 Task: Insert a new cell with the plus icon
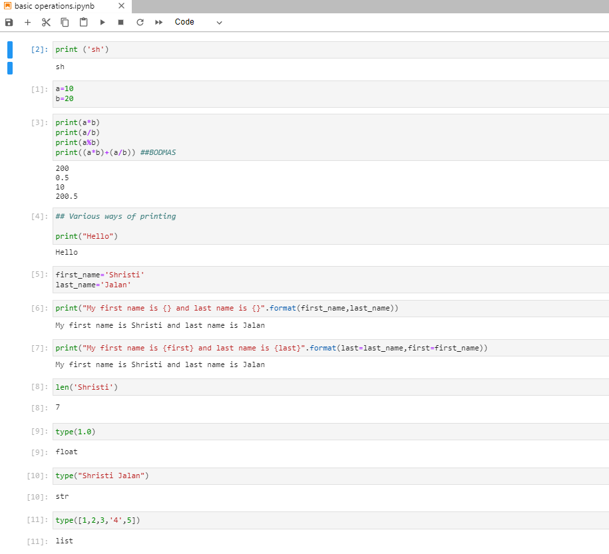27,22
